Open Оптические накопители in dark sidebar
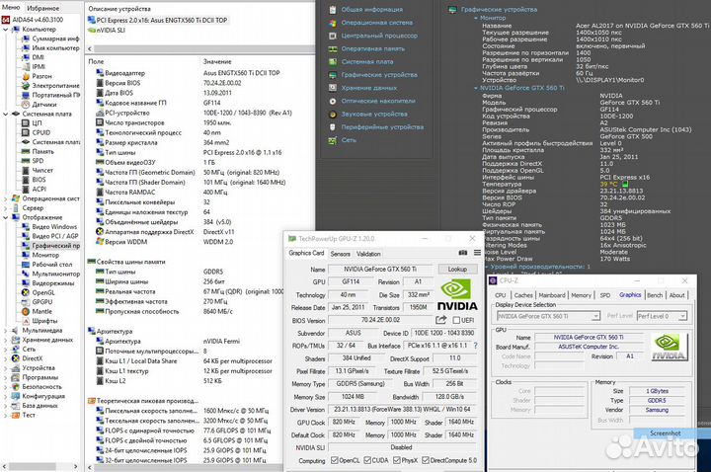Image resolution: width=711 pixels, height=472 pixels. click(378, 101)
